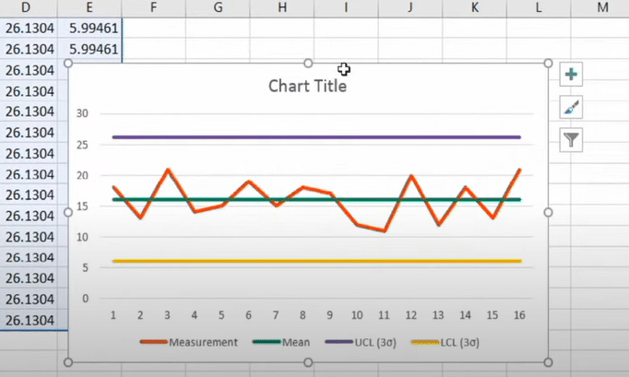Click top-right chart resize handle
The height and width of the screenshot is (377, 629).
pyautogui.click(x=548, y=64)
